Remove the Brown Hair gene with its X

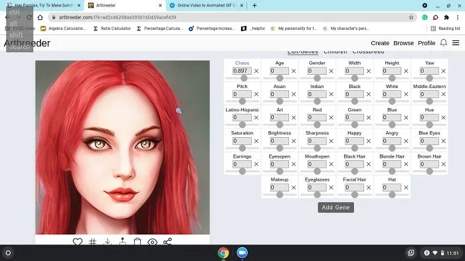point(443,164)
